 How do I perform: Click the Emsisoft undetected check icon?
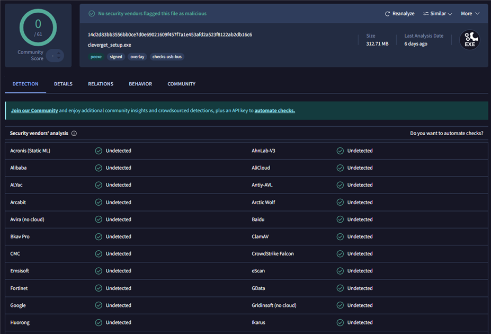tap(99, 271)
